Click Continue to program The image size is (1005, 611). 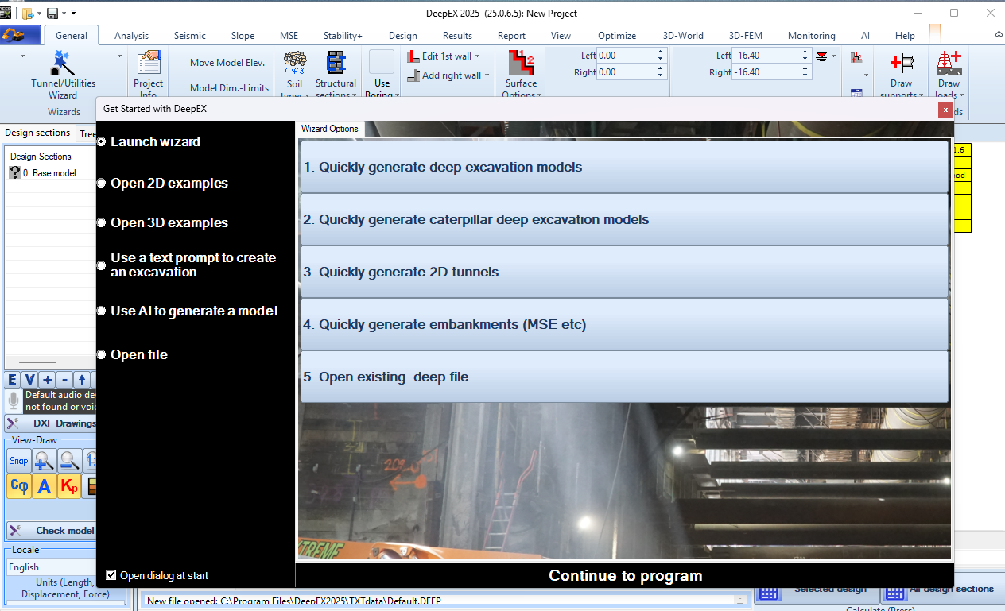(x=625, y=576)
